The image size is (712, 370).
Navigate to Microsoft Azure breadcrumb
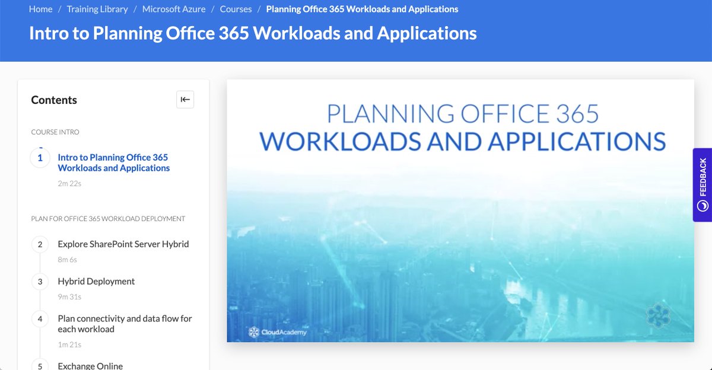coord(174,9)
